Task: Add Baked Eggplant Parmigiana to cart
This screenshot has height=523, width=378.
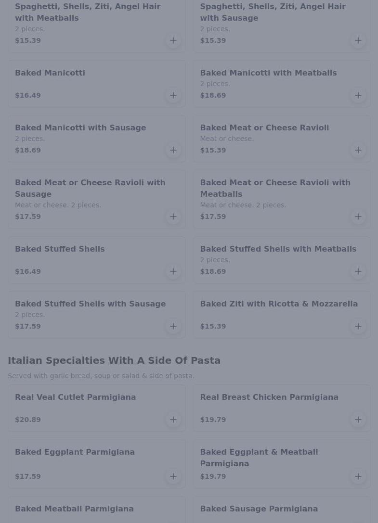Action: pos(173,476)
